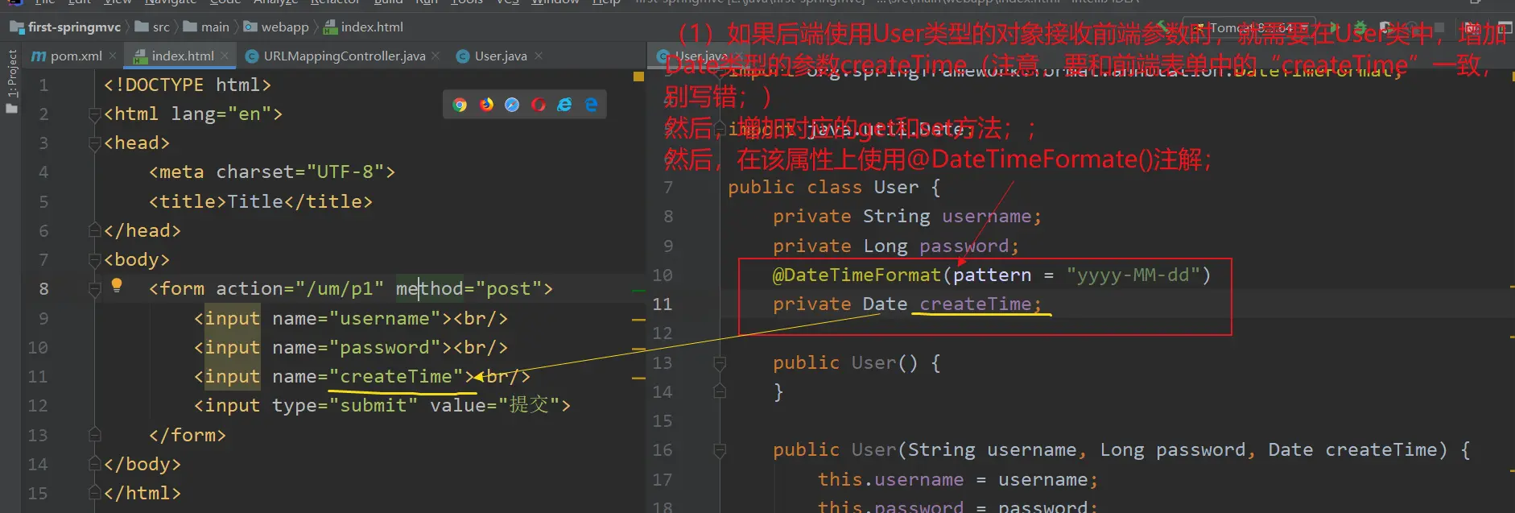The image size is (1515, 513).
Task: Open page in Firefox browser icon
Action: click(x=486, y=105)
